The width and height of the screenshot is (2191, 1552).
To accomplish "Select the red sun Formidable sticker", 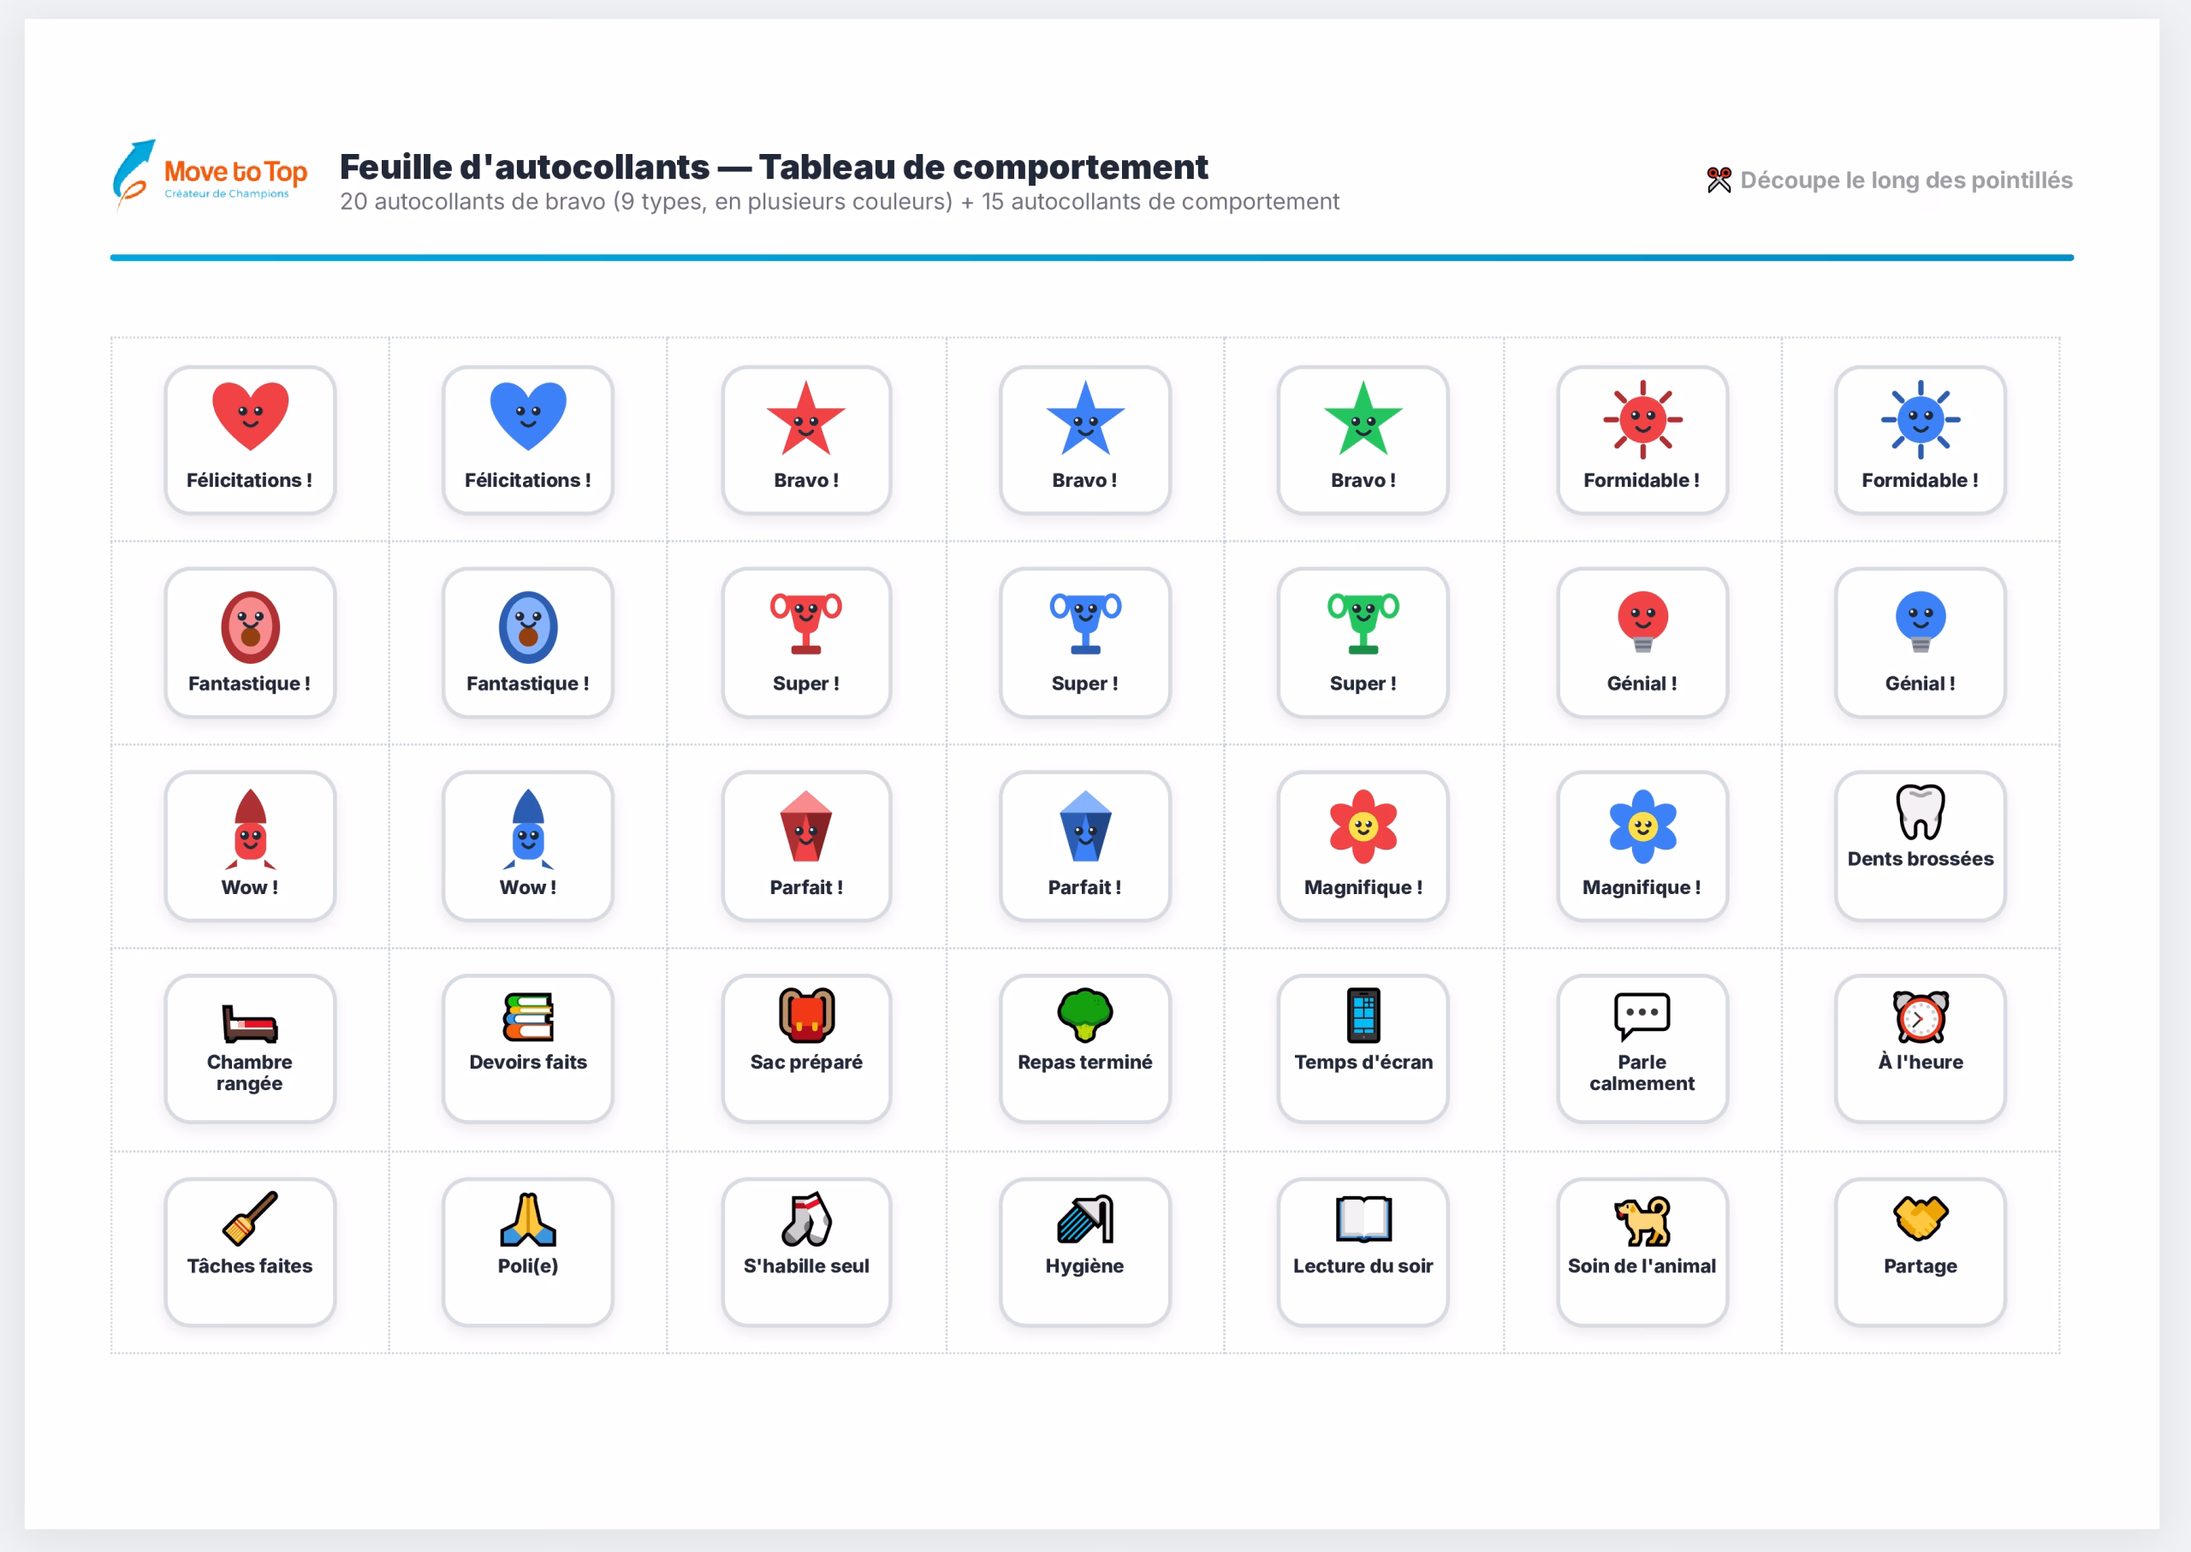I will pos(1642,440).
